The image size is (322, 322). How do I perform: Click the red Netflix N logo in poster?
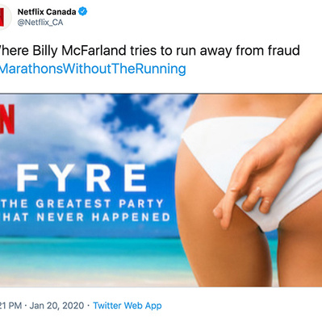tap(7, 119)
